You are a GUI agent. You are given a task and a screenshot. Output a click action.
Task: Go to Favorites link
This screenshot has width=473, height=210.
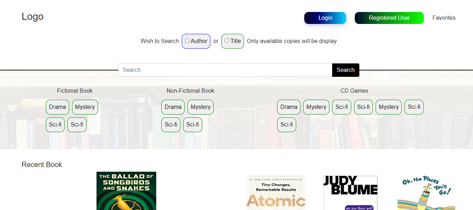tap(444, 18)
